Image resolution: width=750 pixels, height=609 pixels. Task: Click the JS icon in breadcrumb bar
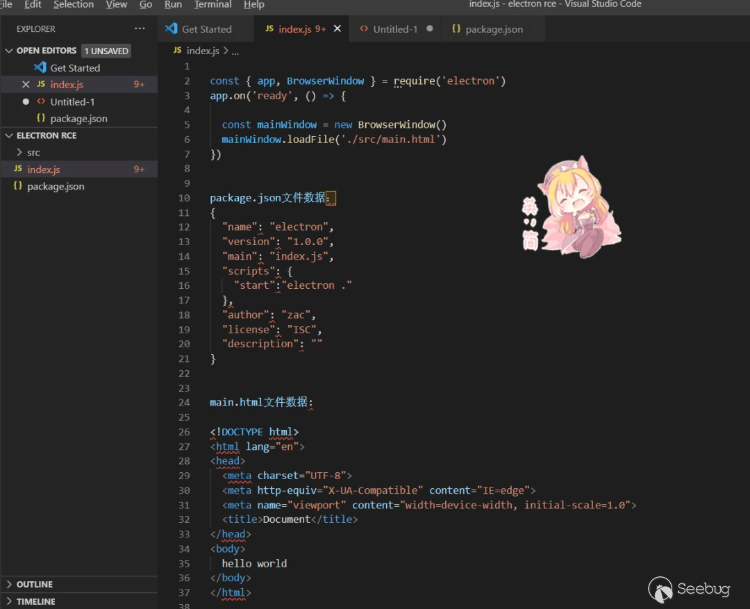[x=178, y=51]
